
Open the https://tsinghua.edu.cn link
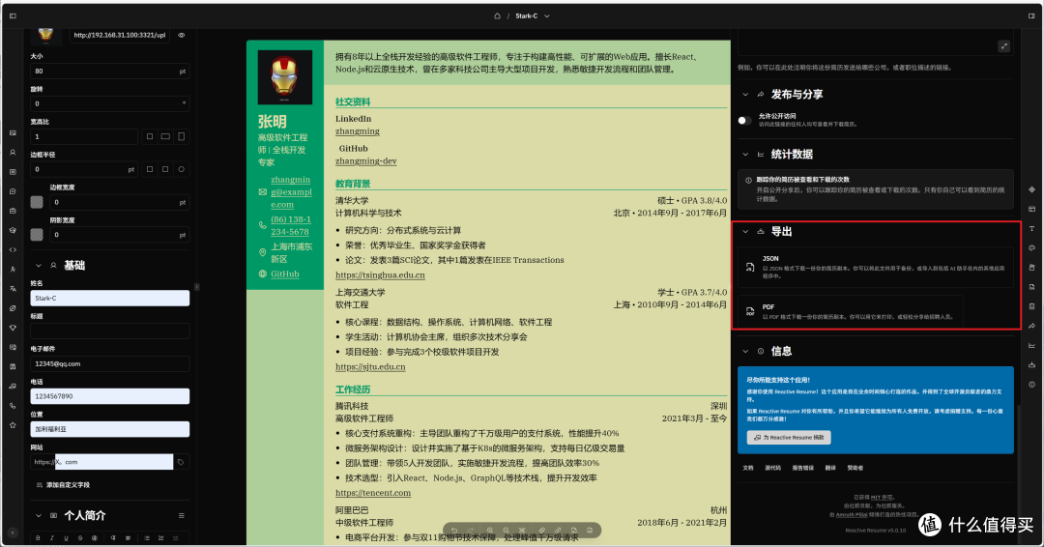[380, 274]
